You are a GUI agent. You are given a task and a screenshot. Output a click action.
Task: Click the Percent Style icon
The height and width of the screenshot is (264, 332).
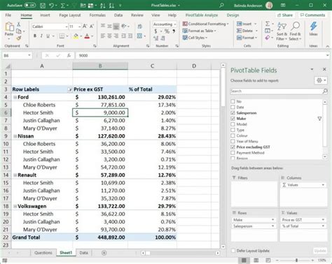pyautogui.click(x=167, y=31)
